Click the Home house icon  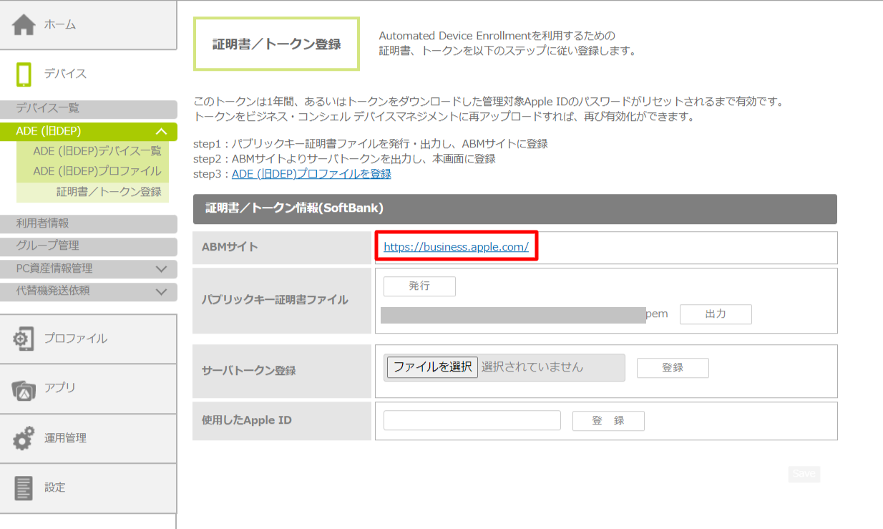click(x=24, y=25)
